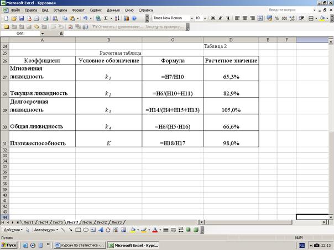The height and width of the screenshot is (250, 334).
Task: Click the Undo arrow icon
Action: tap(85, 18)
